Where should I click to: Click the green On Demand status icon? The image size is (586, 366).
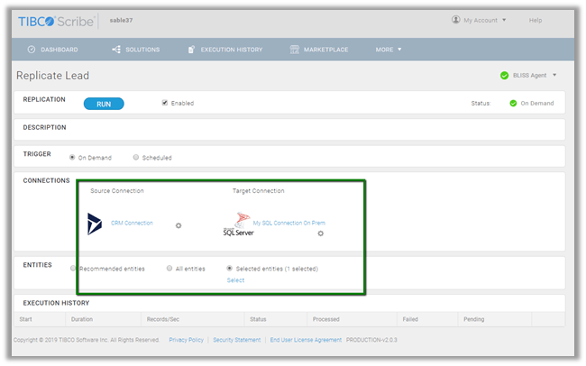click(513, 104)
